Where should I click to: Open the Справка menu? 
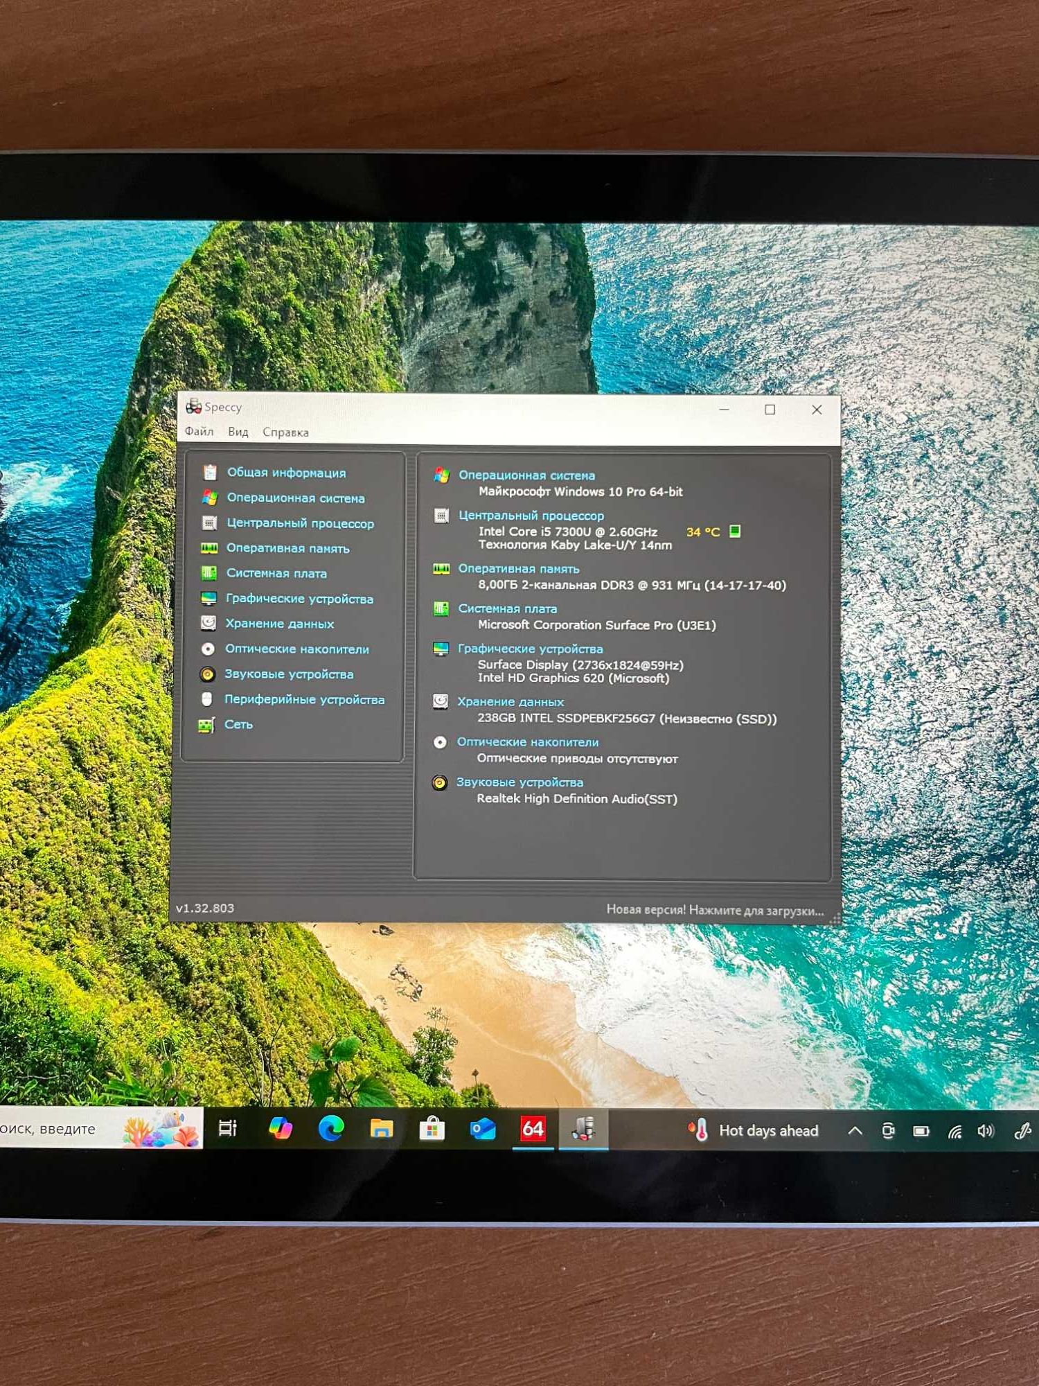coord(285,432)
